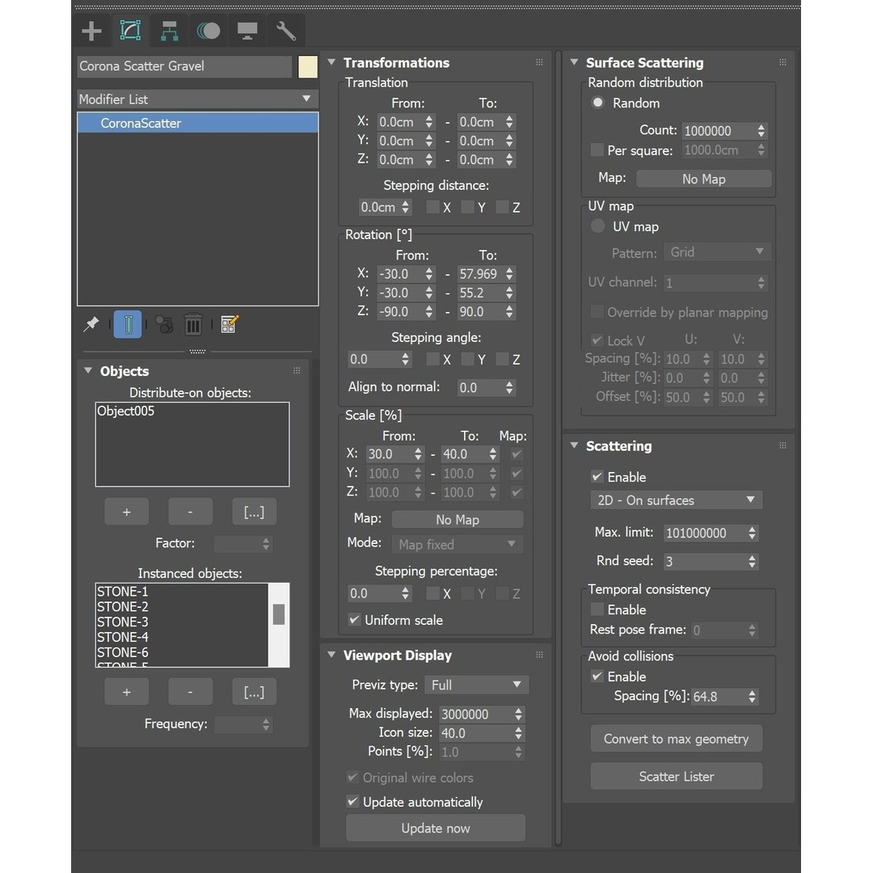Click Make Unique icon

click(164, 324)
